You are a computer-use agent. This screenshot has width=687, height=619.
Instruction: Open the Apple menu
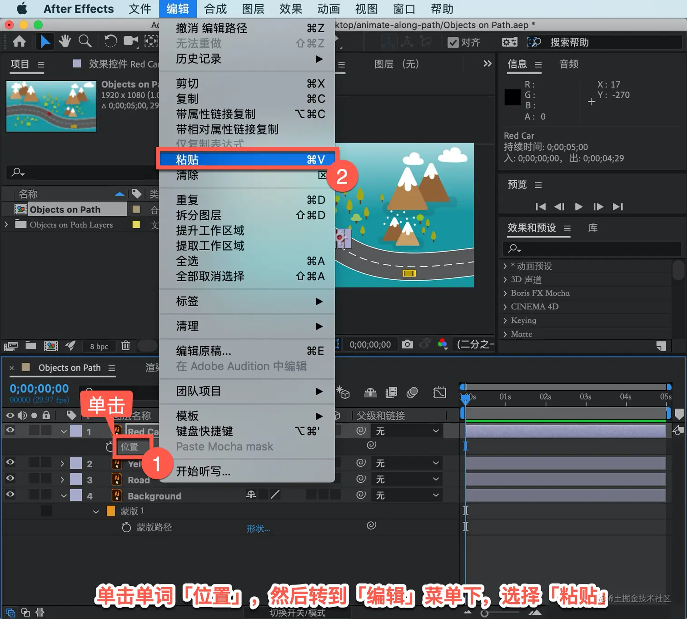[21, 9]
